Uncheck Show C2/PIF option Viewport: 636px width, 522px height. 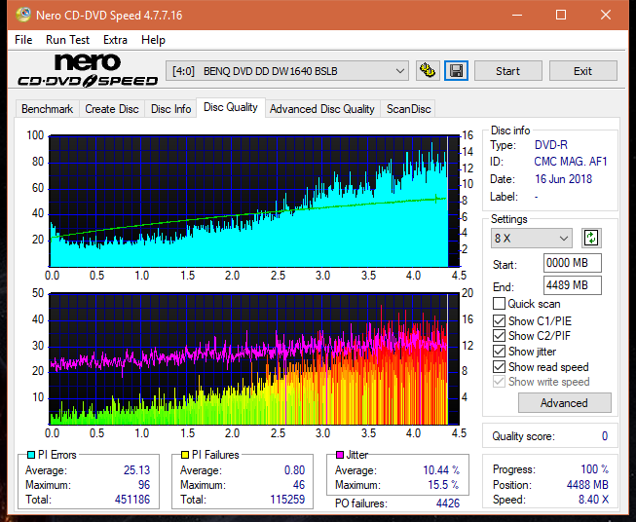(x=499, y=336)
